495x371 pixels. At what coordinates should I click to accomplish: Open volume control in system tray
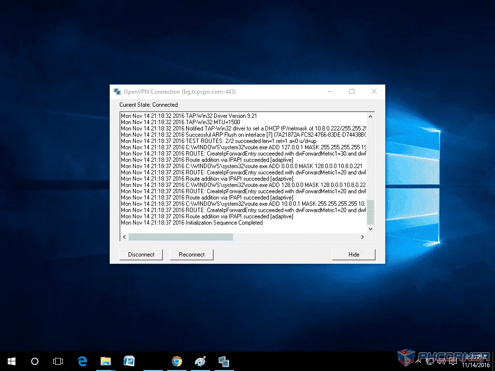(x=441, y=361)
